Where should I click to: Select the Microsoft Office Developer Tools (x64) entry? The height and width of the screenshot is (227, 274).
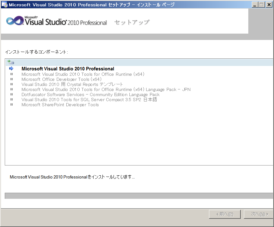61,79
